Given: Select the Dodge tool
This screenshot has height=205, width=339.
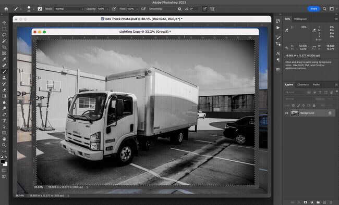Looking at the screenshot, I should 4,108.
